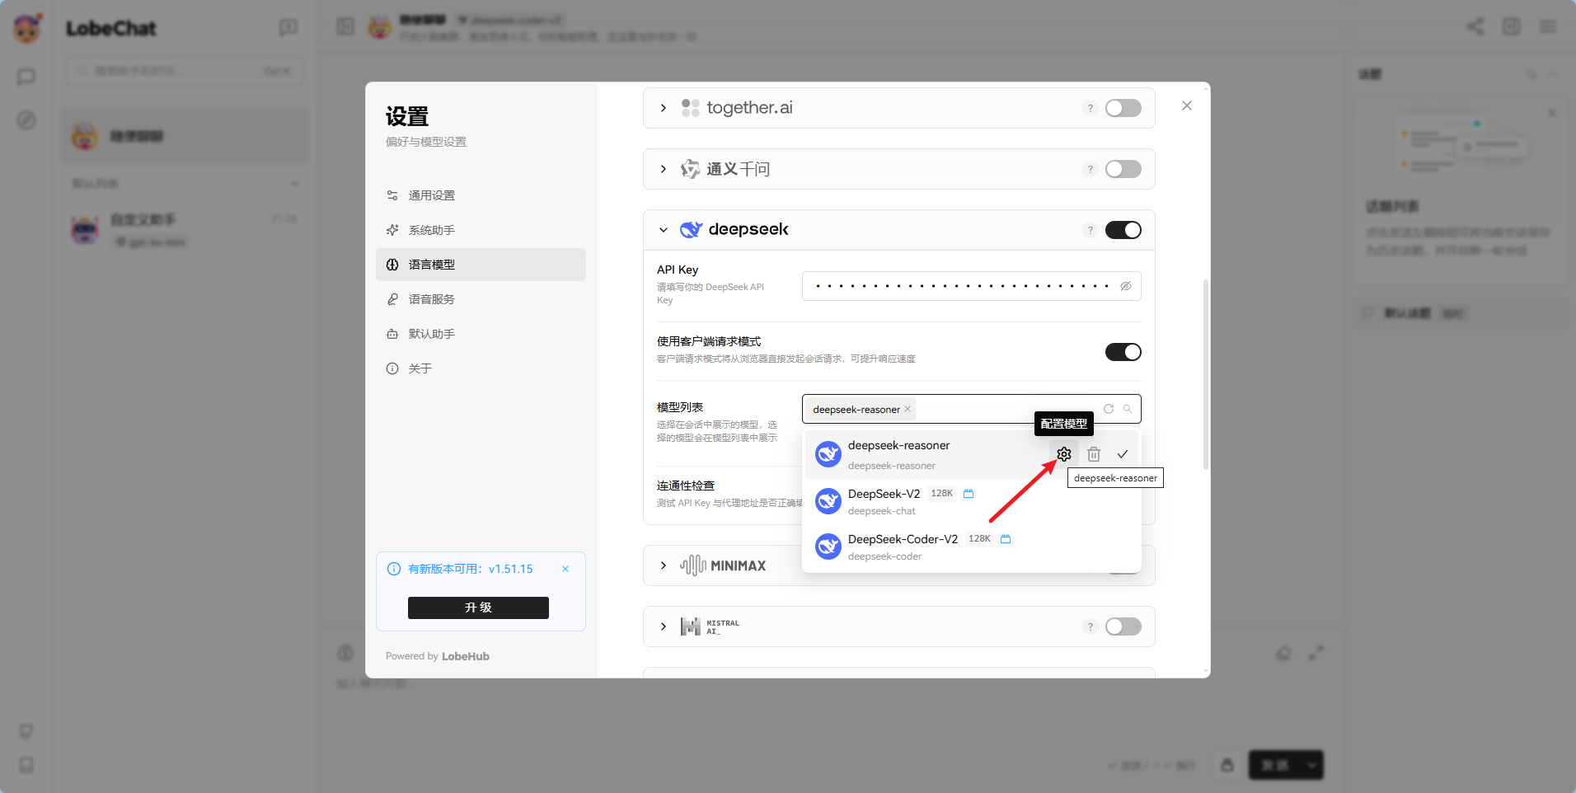Reveal API Key with the eye icon
1576x793 pixels.
1125,286
